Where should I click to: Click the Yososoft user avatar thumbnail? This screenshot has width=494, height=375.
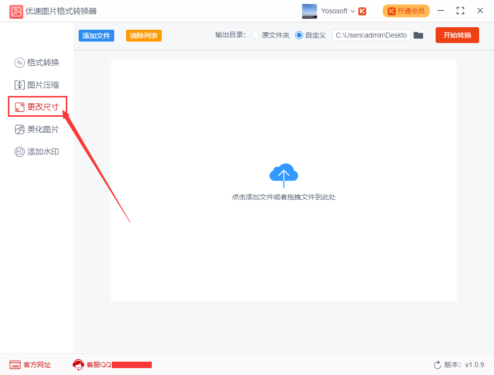pos(310,11)
